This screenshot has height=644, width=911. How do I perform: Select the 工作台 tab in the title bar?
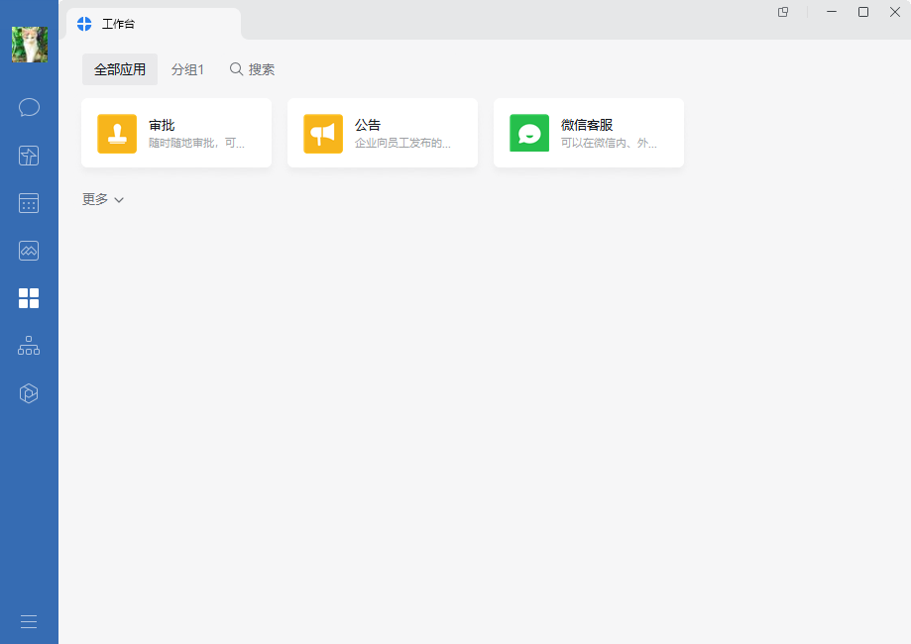click(x=153, y=24)
